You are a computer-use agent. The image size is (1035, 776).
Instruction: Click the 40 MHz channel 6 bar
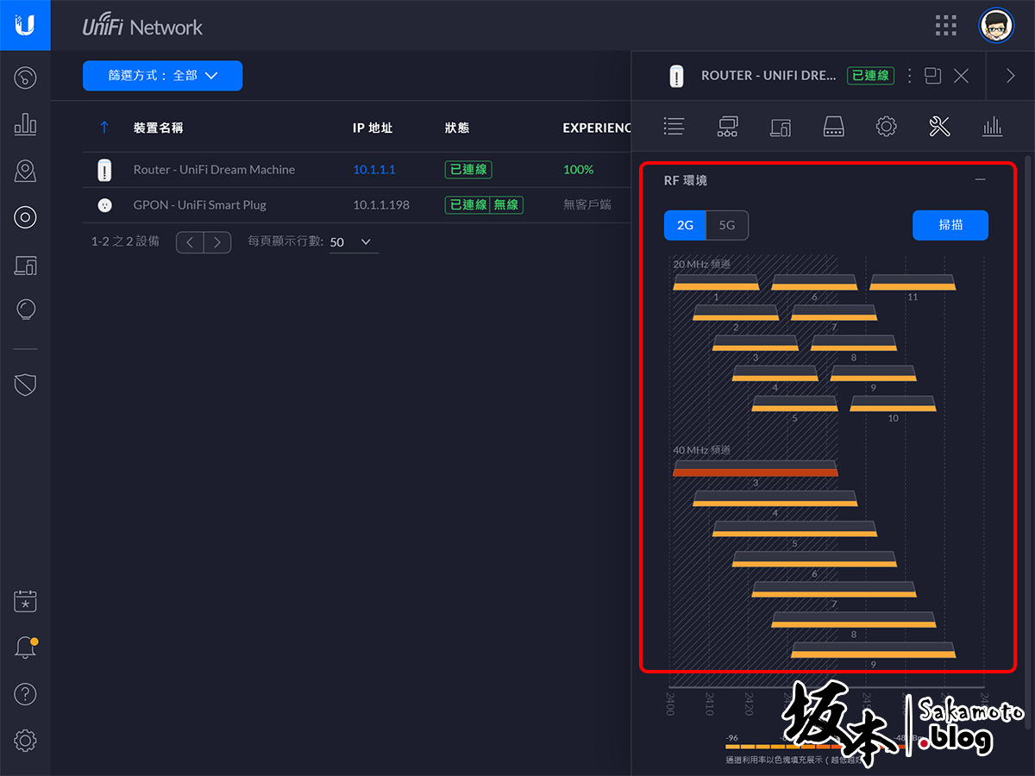(814, 559)
